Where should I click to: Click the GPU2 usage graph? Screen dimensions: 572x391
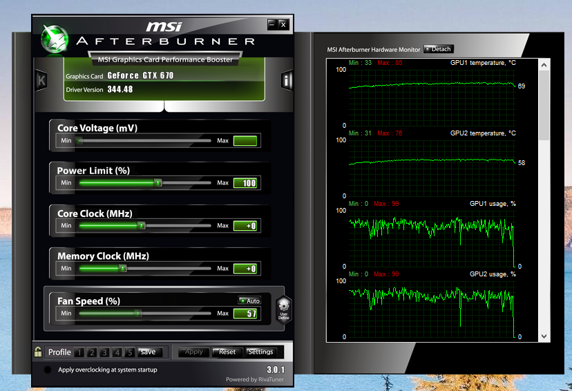(x=432, y=309)
